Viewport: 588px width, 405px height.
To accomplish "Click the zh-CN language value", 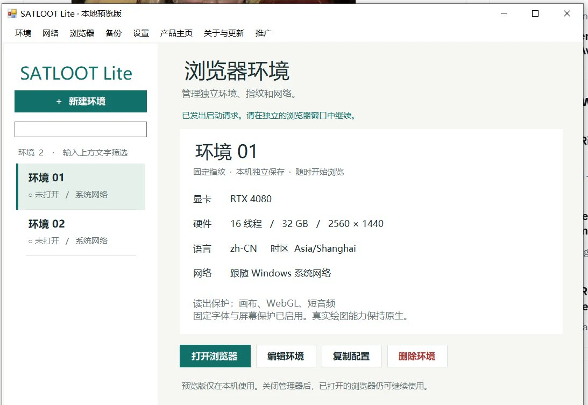I will click(244, 248).
